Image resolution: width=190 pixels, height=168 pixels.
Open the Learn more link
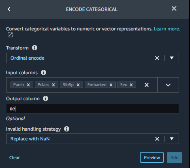click(167, 29)
